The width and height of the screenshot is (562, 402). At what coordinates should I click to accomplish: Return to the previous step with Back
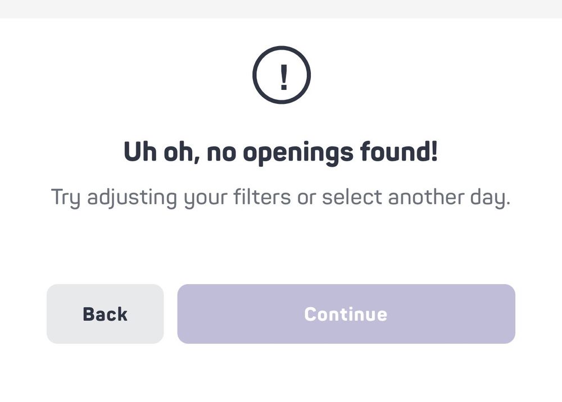(105, 314)
